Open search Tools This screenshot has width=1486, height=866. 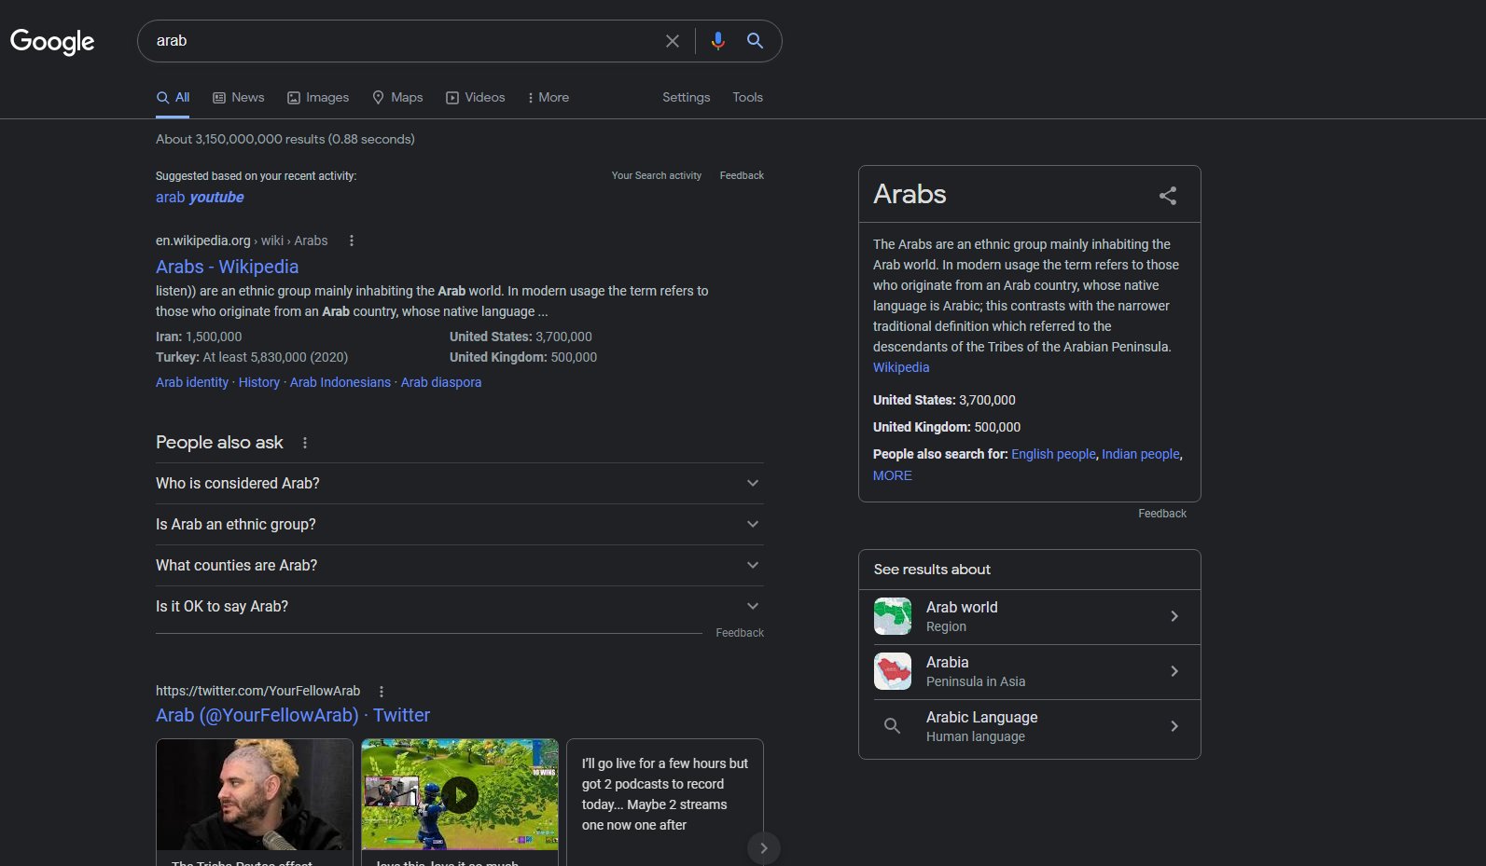748,97
